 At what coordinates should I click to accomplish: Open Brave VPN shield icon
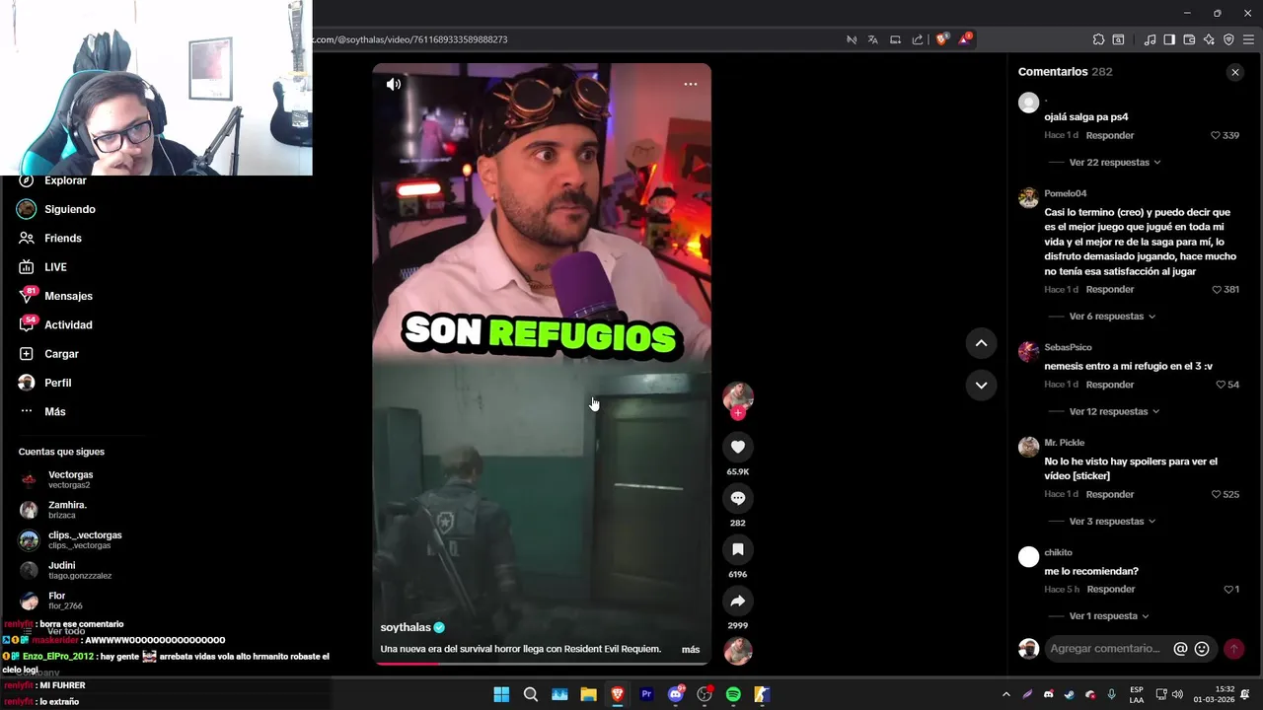(x=1228, y=39)
